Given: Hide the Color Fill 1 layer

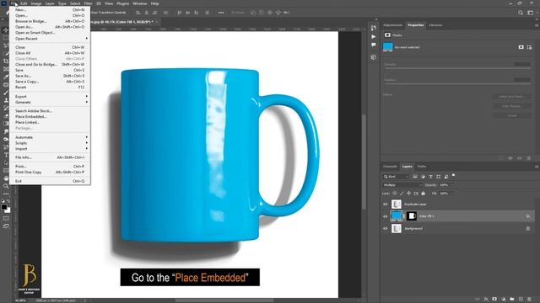Looking at the screenshot, I should click(386, 216).
